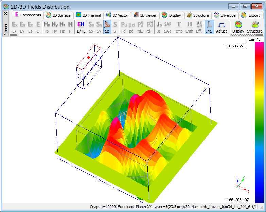
Task: Expand the E/H dropdown
Action: [x=81, y=27]
